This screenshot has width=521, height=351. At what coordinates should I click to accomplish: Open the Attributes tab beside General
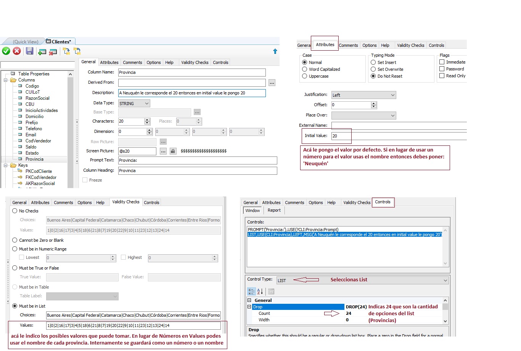pos(109,62)
